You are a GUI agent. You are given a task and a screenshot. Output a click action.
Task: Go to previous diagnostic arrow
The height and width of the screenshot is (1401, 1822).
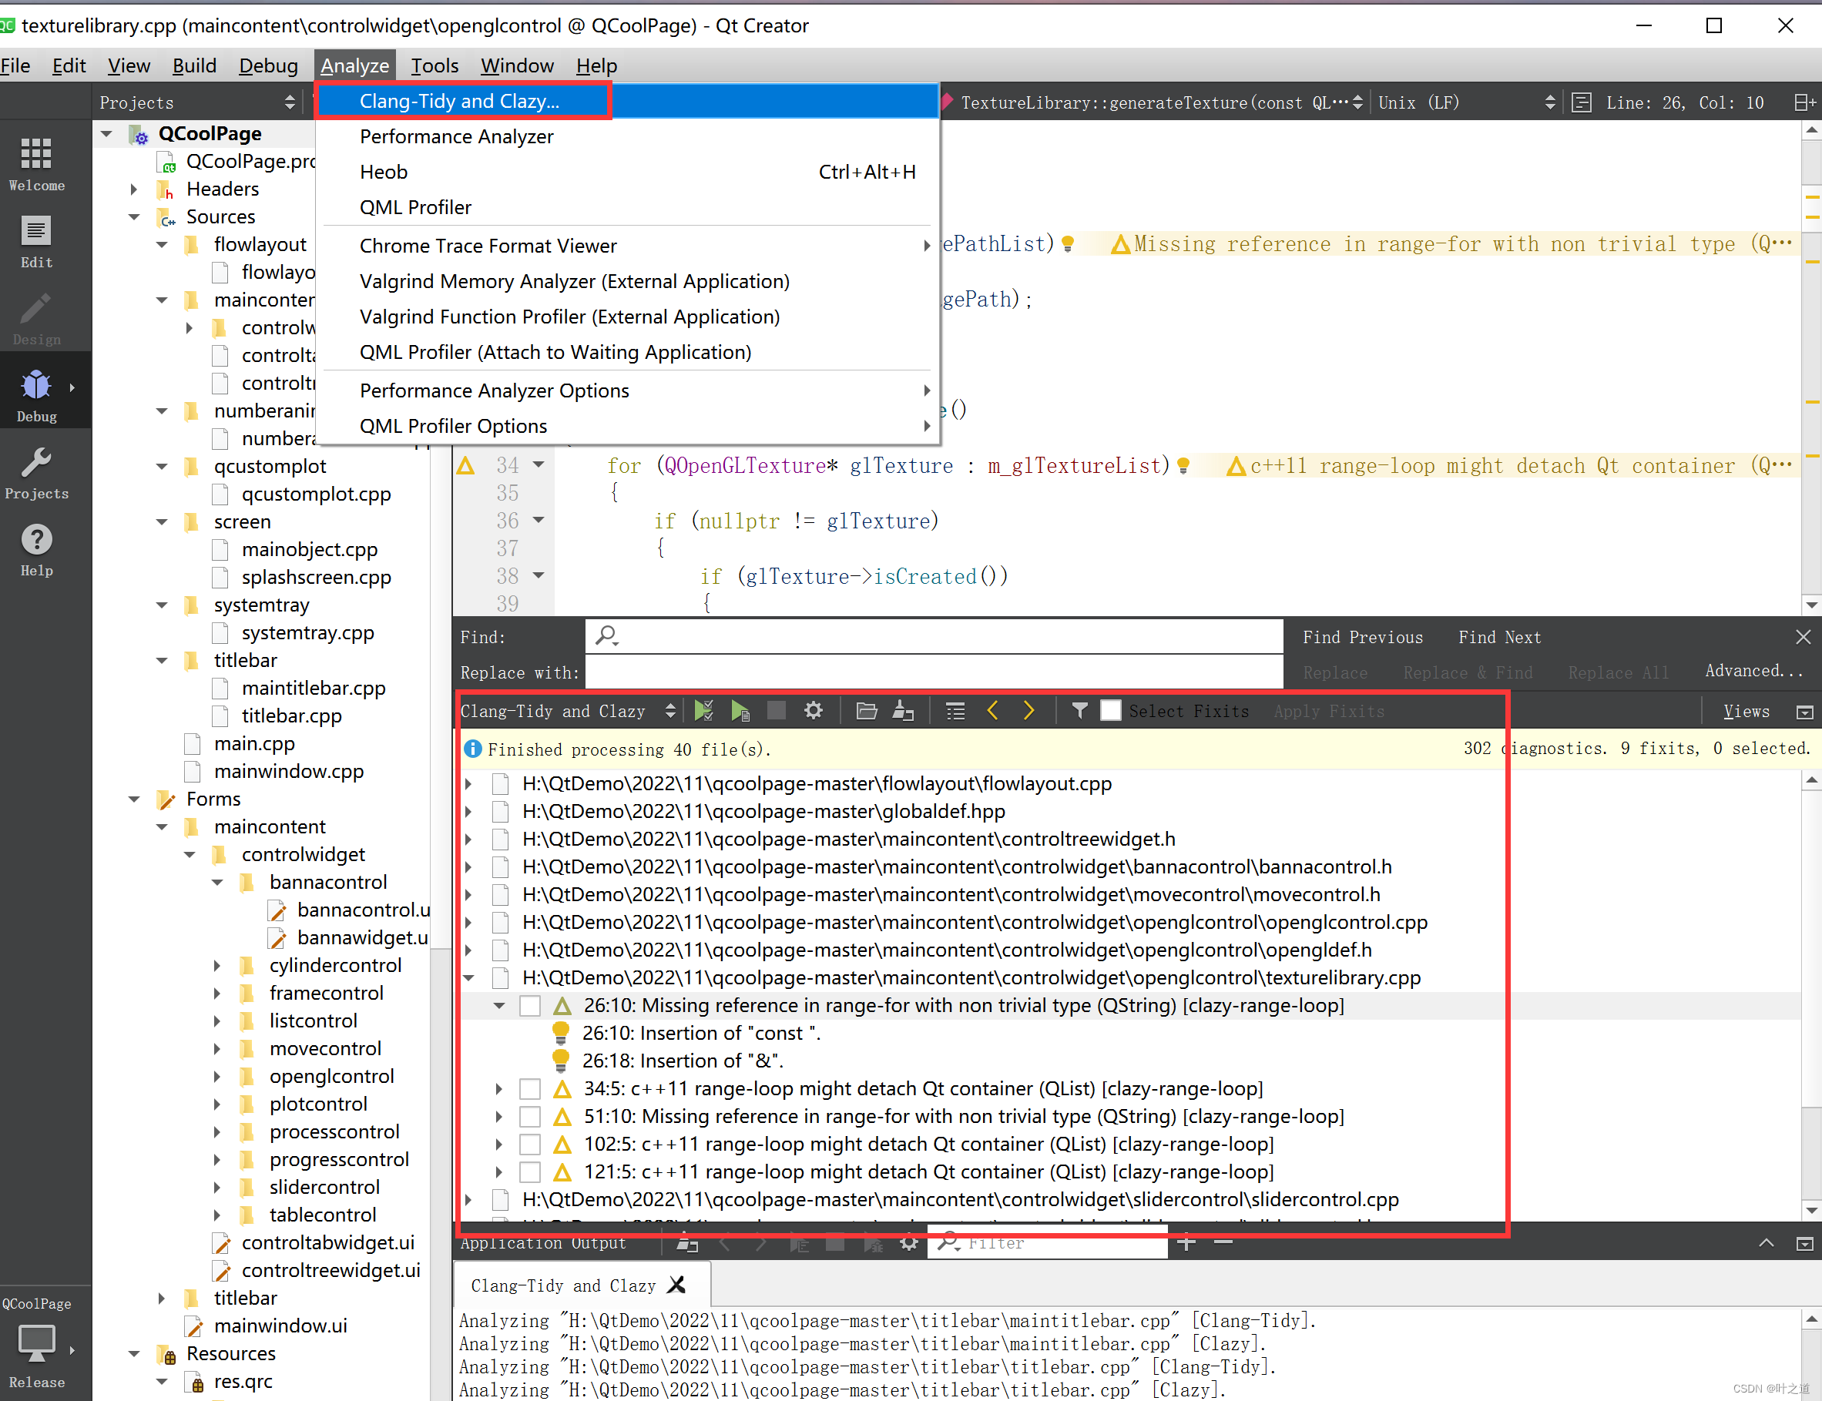(x=993, y=710)
